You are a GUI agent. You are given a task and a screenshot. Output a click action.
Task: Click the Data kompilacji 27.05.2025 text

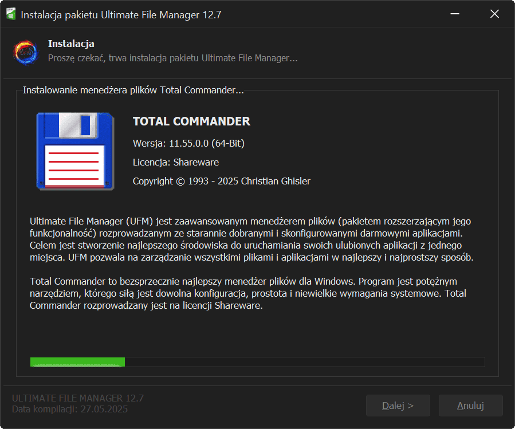coord(70,409)
